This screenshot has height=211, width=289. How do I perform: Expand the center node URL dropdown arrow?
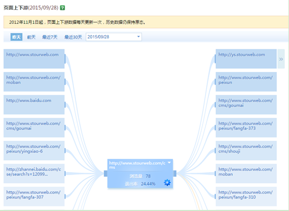point(169,163)
